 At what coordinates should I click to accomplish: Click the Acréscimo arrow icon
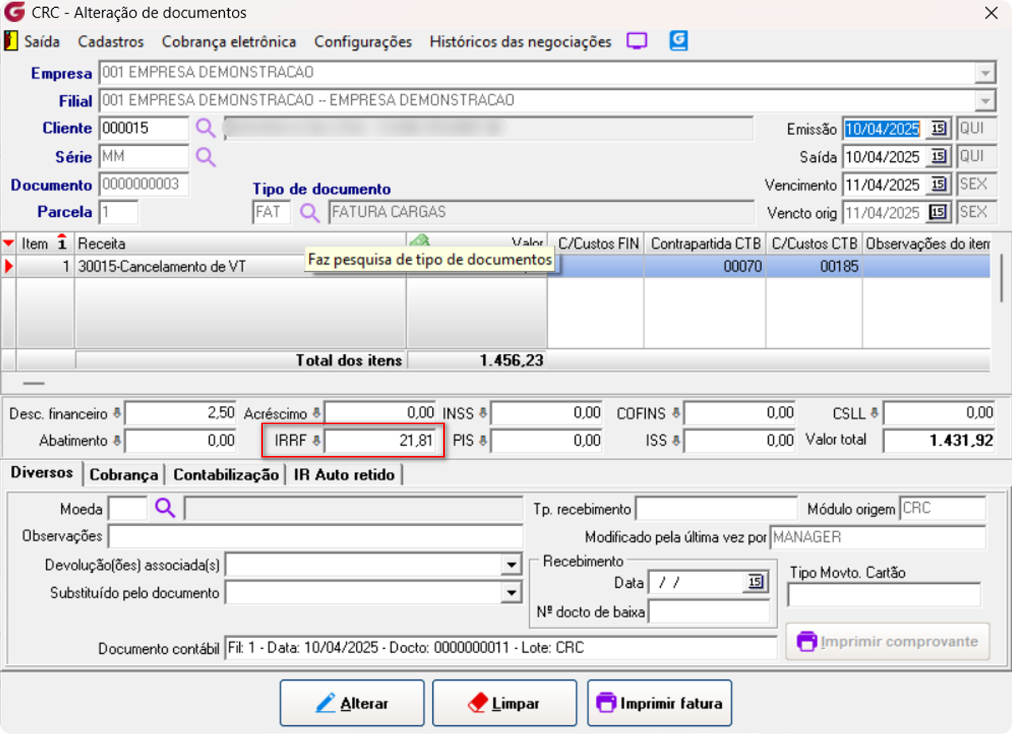pos(315,413)
